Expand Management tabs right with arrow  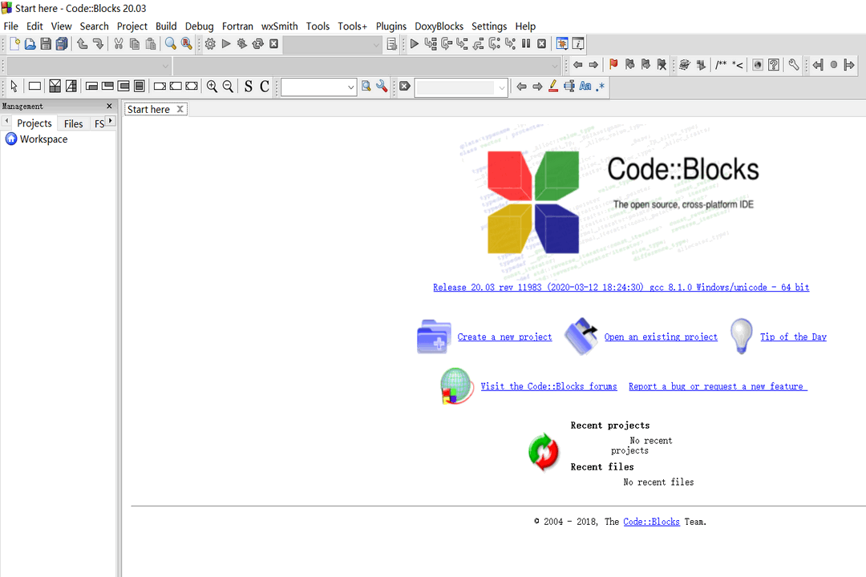point(111,120)
